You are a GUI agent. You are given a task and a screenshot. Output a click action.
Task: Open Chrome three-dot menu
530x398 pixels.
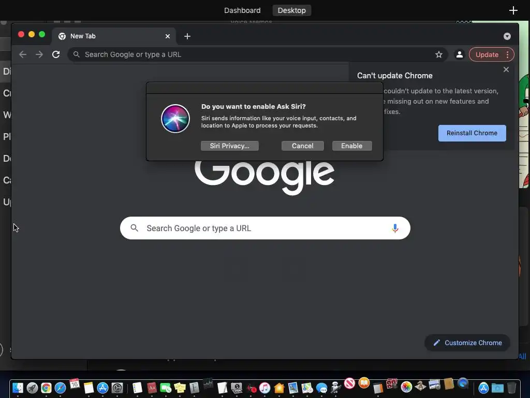pyautogui.click(x=507, y=54)
